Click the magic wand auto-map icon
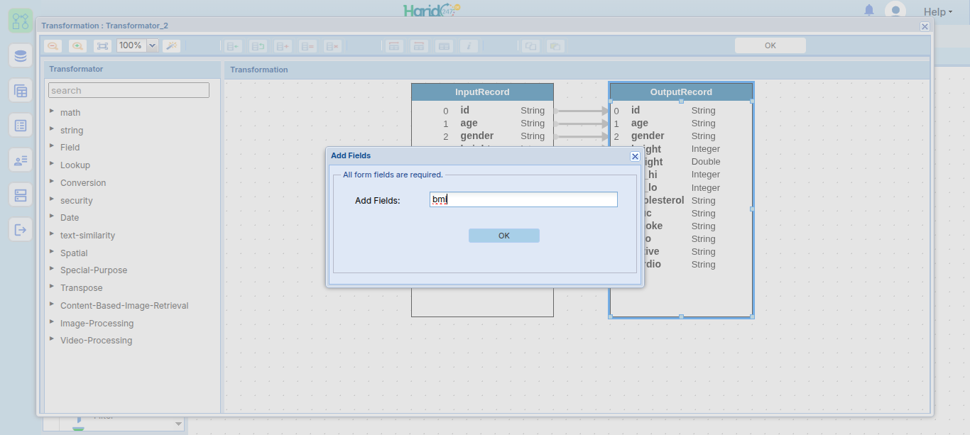970x435 pixels. (171, 45)
